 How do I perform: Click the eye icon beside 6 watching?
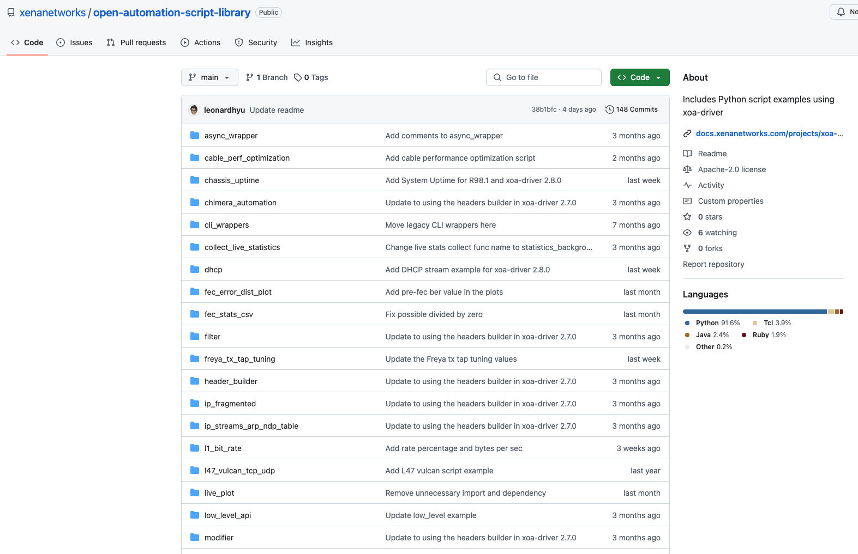click(x=687, y=233)
